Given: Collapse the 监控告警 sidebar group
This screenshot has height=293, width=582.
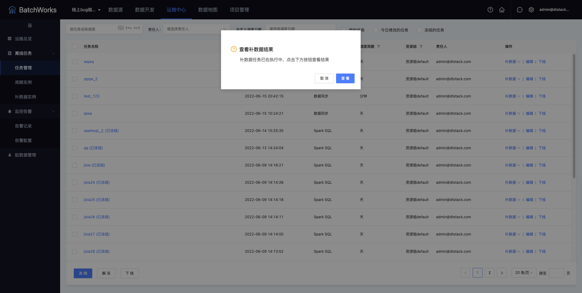Looking at the screenshot, I should click(53, 111).
